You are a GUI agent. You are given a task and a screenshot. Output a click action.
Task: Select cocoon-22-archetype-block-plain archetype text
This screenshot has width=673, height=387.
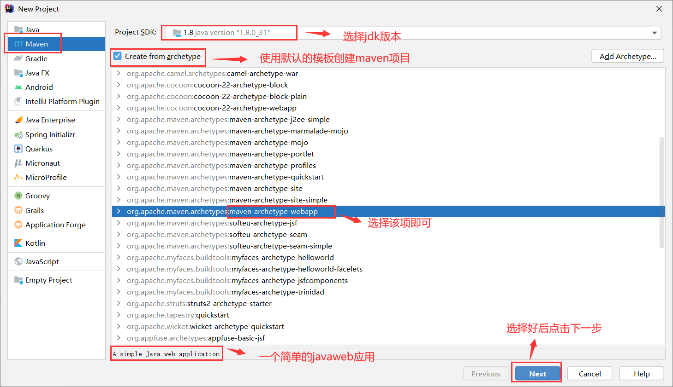pyautogui.click(x=250, y=96)
